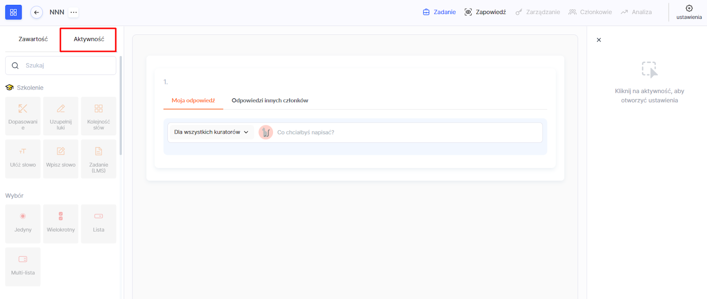This screenshot has height=299, width=707.
Task: Select the Jedyny single-choice activity
Action: pos(23,224)
